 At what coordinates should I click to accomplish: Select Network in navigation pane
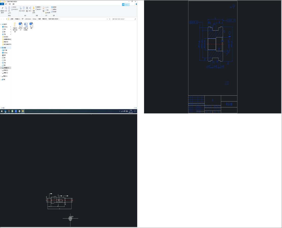point(4,79)
